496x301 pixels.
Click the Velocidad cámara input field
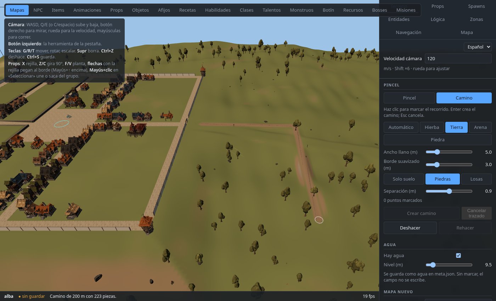(x=458, y=58)
